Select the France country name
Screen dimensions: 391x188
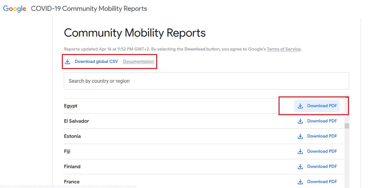click(x=72, y=182)
